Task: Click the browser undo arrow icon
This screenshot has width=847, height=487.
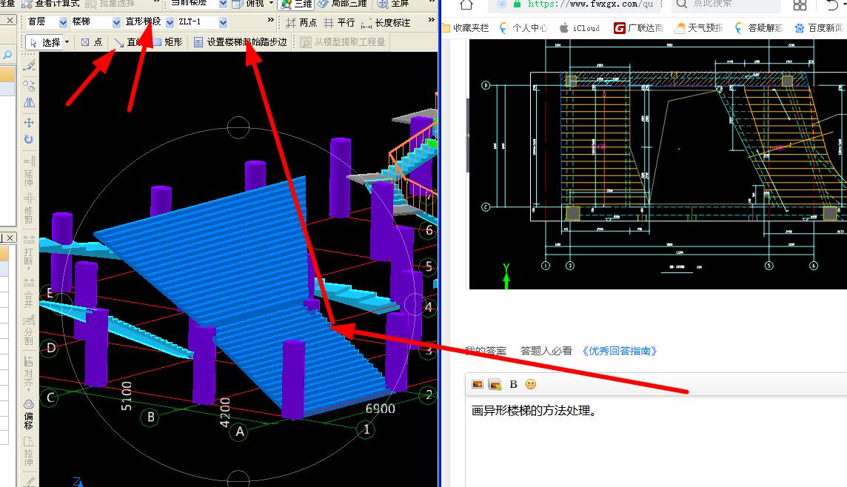Action: pyautogui.click(x=833, y=5)
